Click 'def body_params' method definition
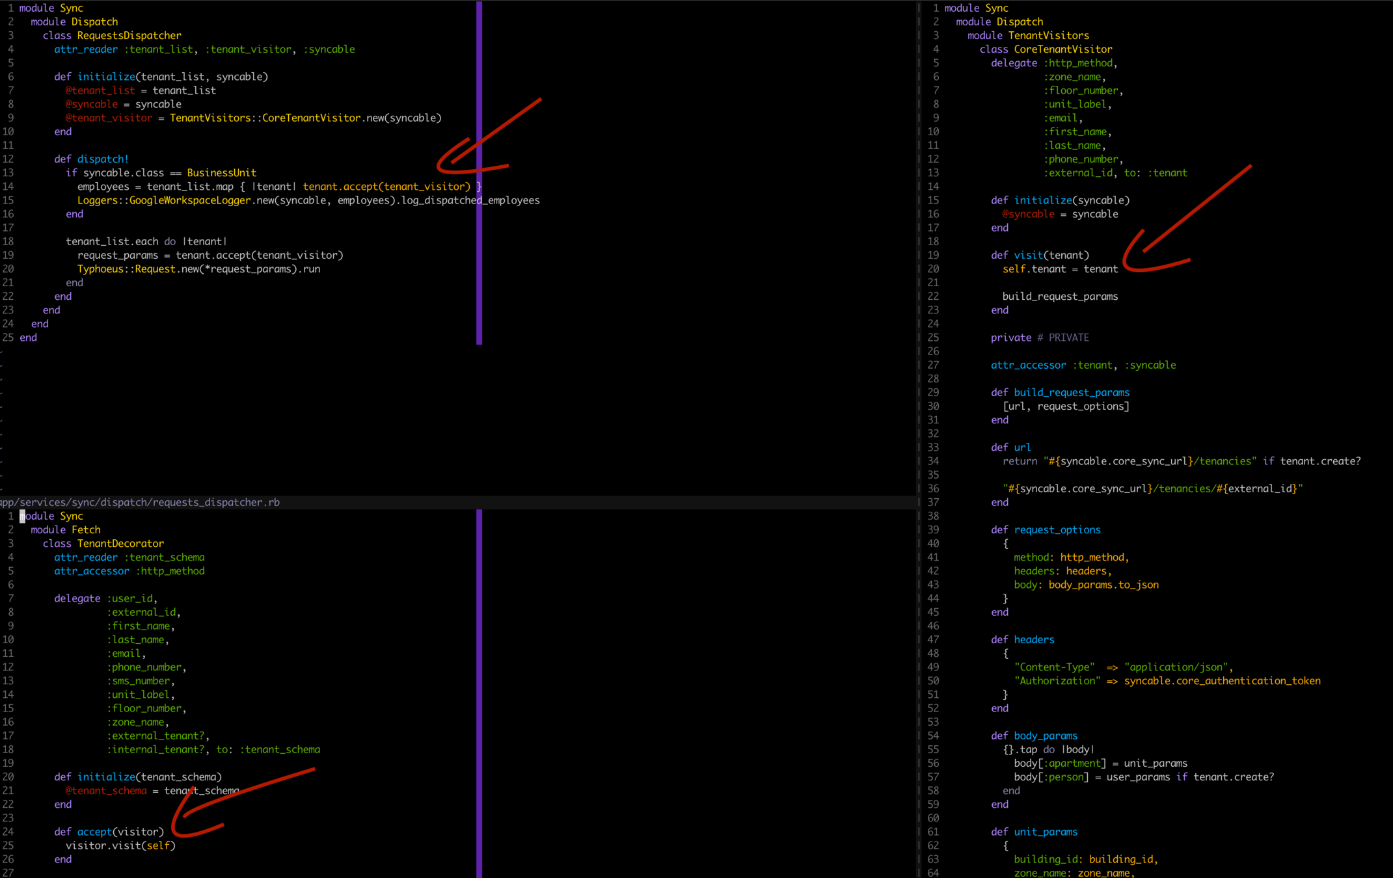 click(1034, 736)
